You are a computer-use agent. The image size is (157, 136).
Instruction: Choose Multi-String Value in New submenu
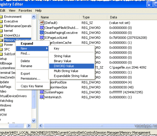tap(72, 71)
